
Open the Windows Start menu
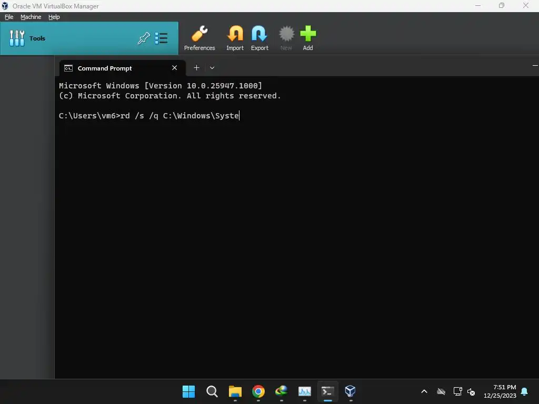(x=188, y=391)
